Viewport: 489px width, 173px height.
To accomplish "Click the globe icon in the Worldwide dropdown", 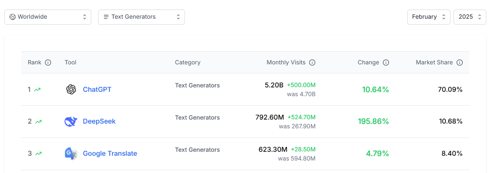I will [x=12, y=17].
